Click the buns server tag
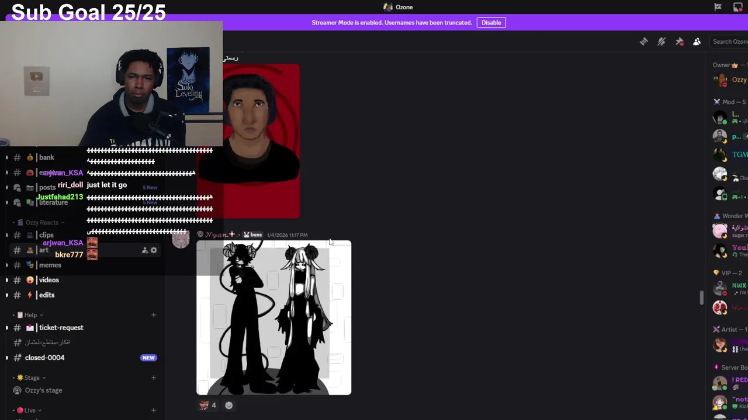748x420 pixels. point(252,235)
